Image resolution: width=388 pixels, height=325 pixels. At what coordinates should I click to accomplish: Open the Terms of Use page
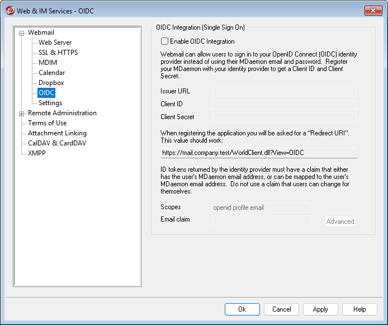(x=47, y=123)
